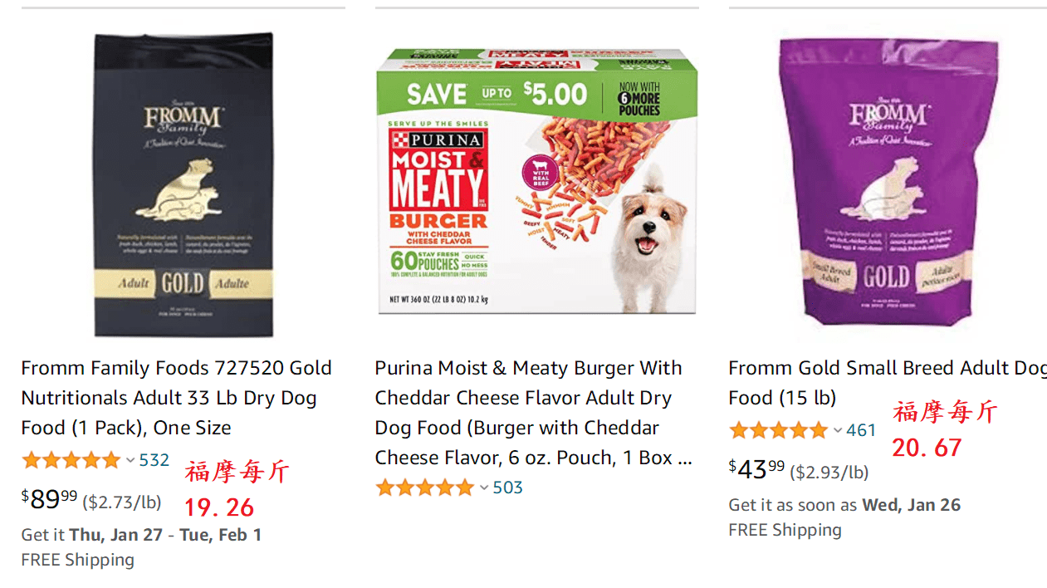The height and width of the screenshot is (588, 1047).
Task: Open the 461 reviews link
Action: coord(862,430)
